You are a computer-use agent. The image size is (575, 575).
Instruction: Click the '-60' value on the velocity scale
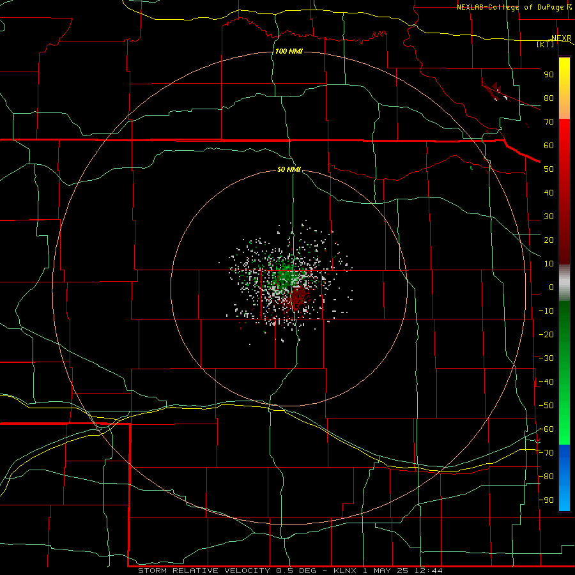(546, 429)
